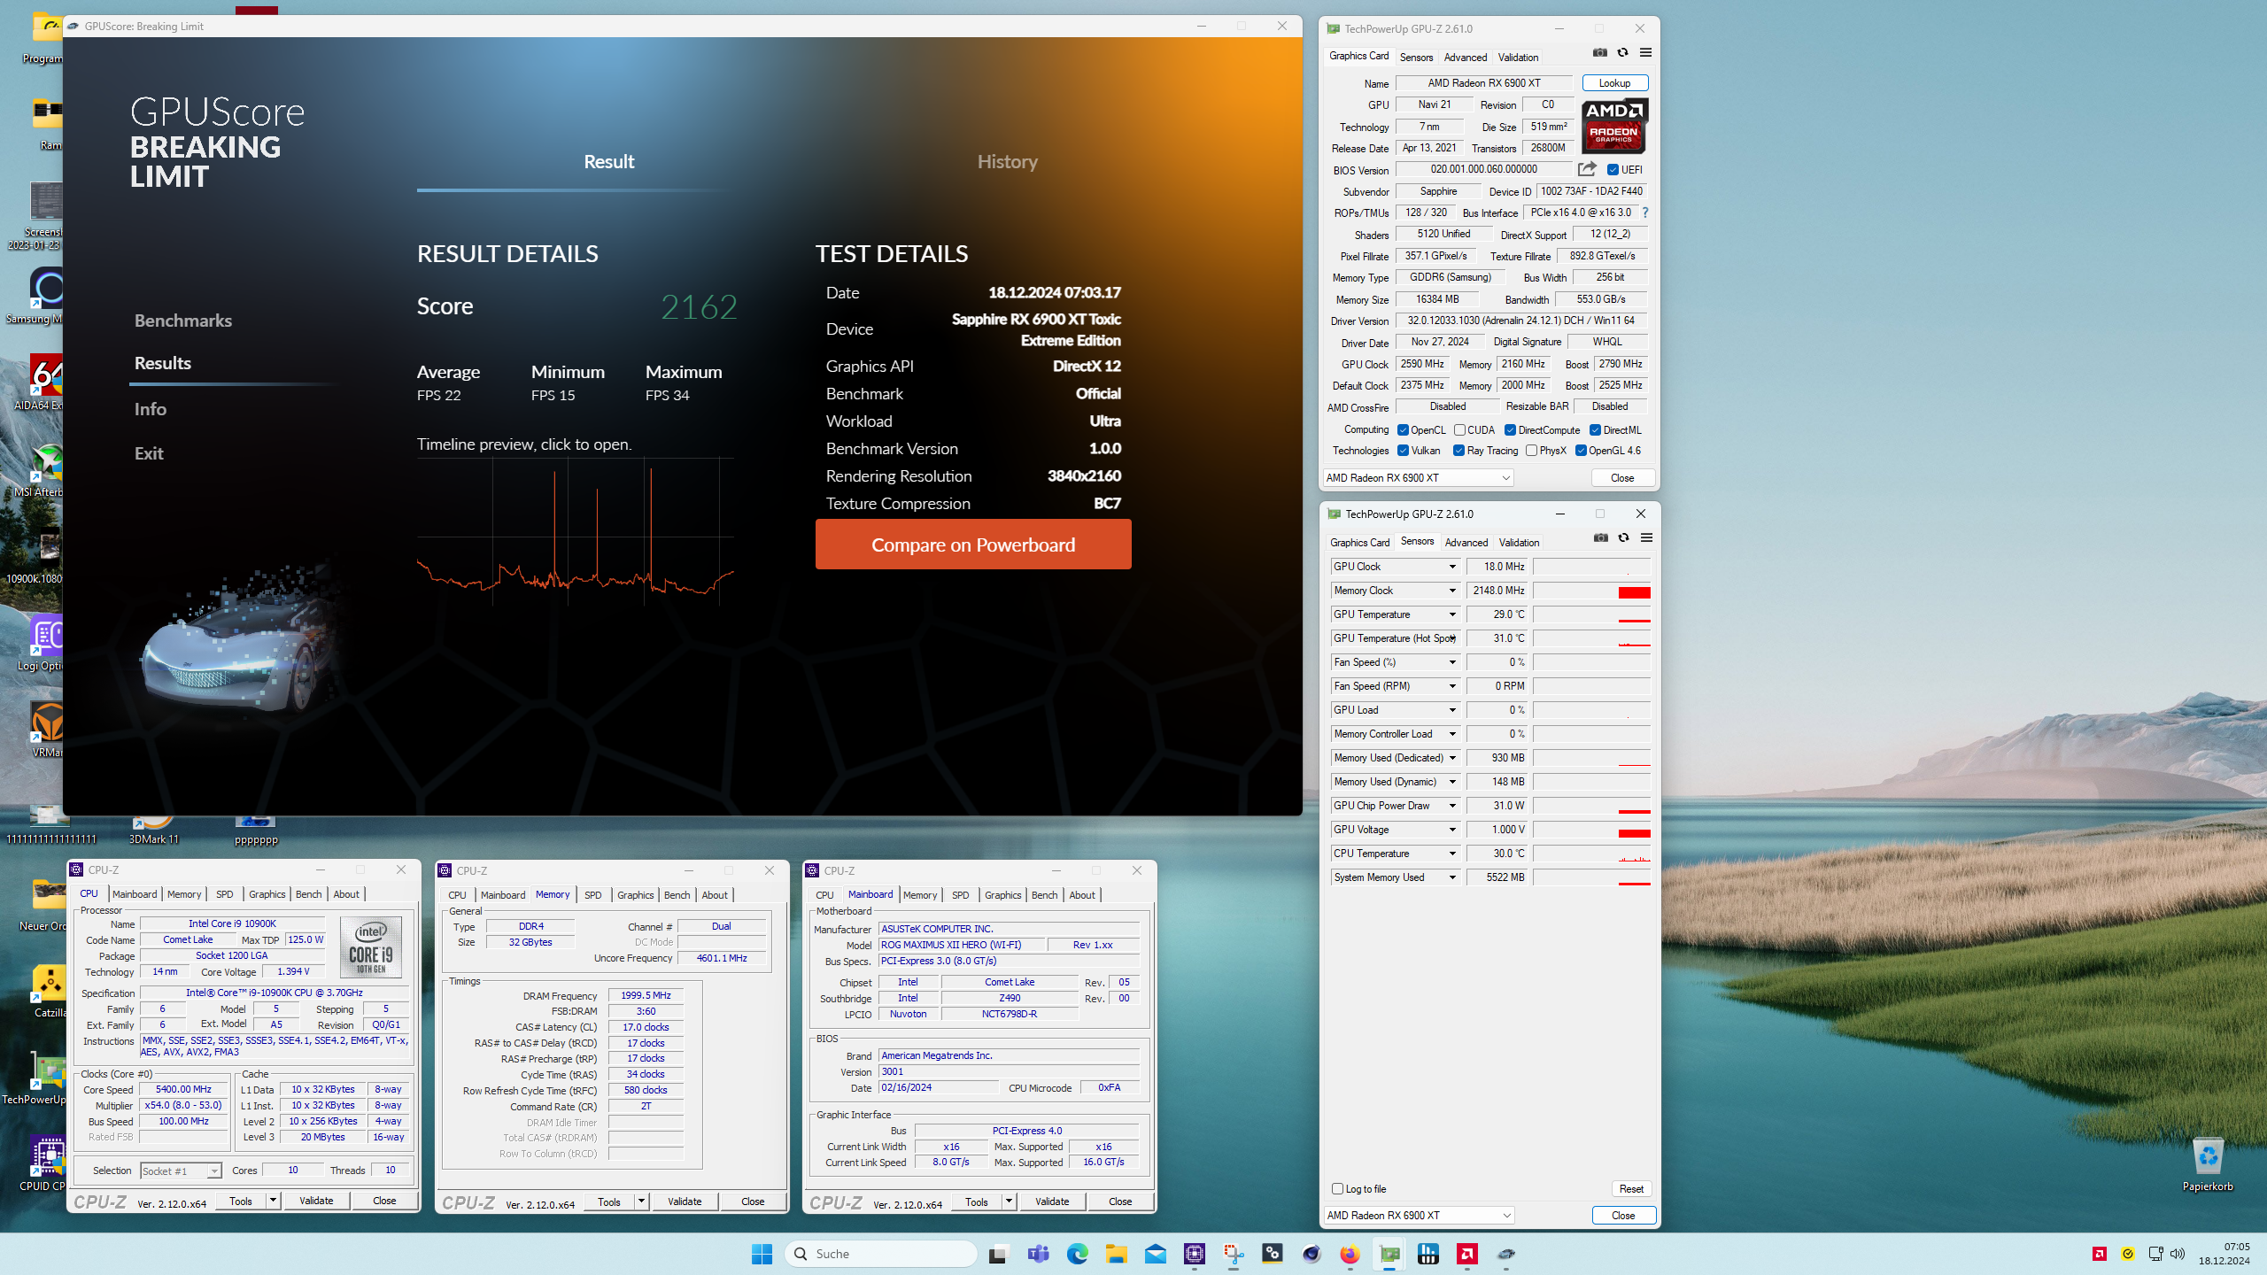Screen dimensions: 2267x1275
Task: Click Validate in the CPU-Z Mainboard window
Action: pyautogui.click(x=1052, y=1202)
